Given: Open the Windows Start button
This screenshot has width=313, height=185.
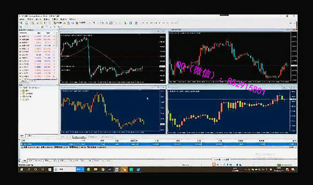Looking at the screenshot, I should [x=22, y=169].
